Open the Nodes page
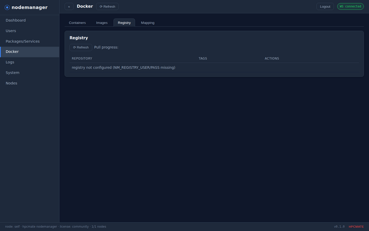This screenshot has width=369, height=231. (x=30, y=83)
